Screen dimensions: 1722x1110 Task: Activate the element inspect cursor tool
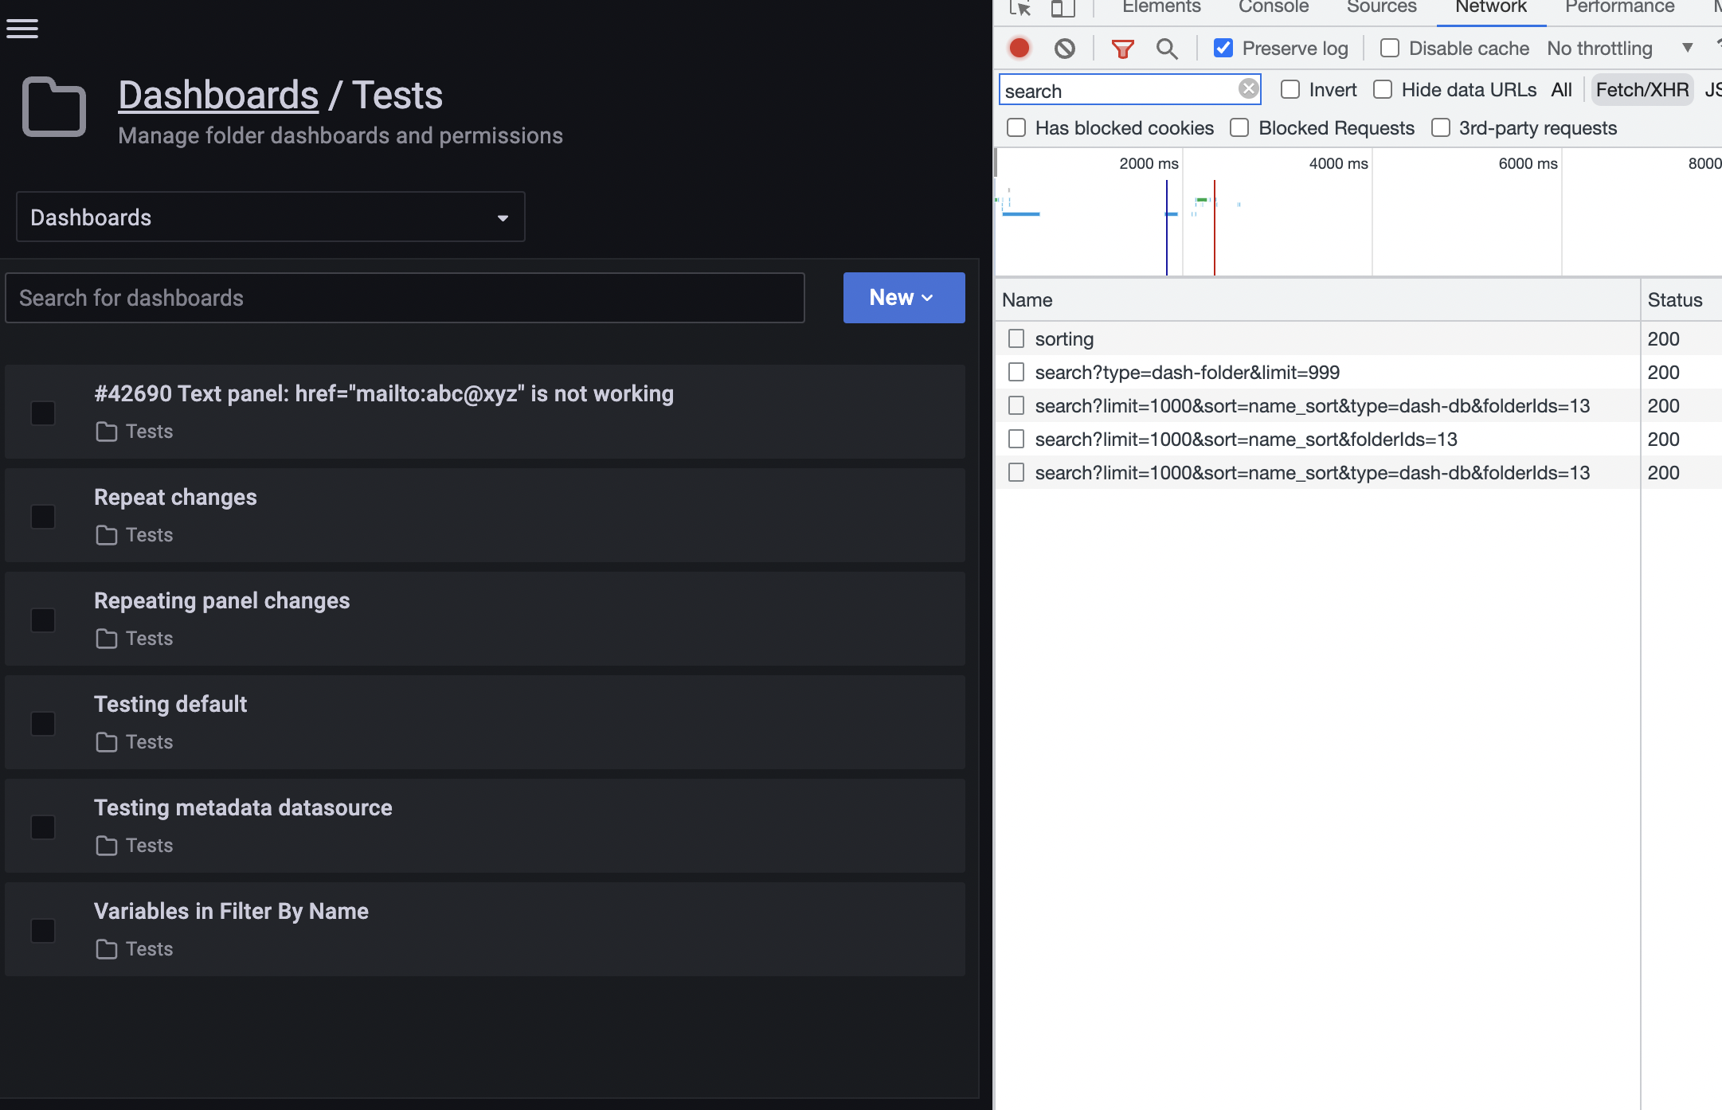1019,9
